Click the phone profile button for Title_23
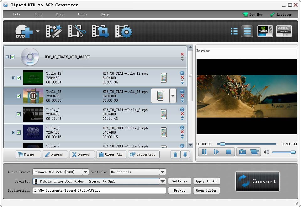 (x=160, y=96)
